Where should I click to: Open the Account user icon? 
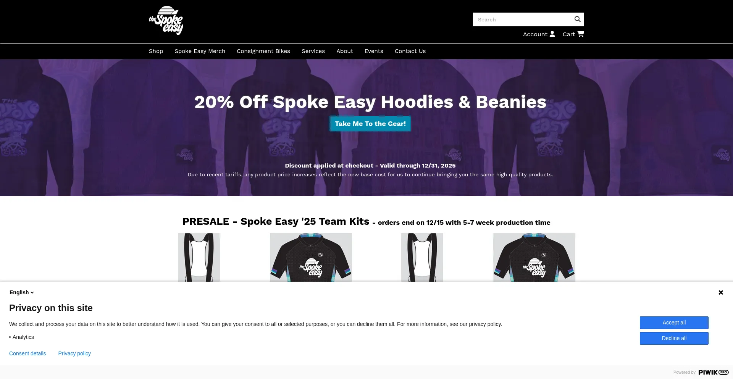pos(552,34)
